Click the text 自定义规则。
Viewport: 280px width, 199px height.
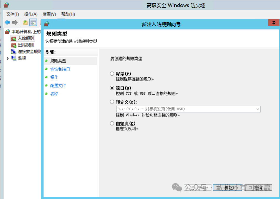127,129
